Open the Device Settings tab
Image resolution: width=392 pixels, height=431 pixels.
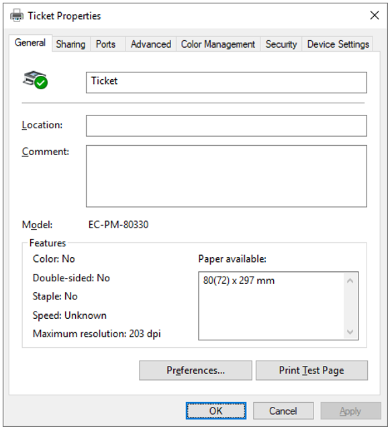338,44
